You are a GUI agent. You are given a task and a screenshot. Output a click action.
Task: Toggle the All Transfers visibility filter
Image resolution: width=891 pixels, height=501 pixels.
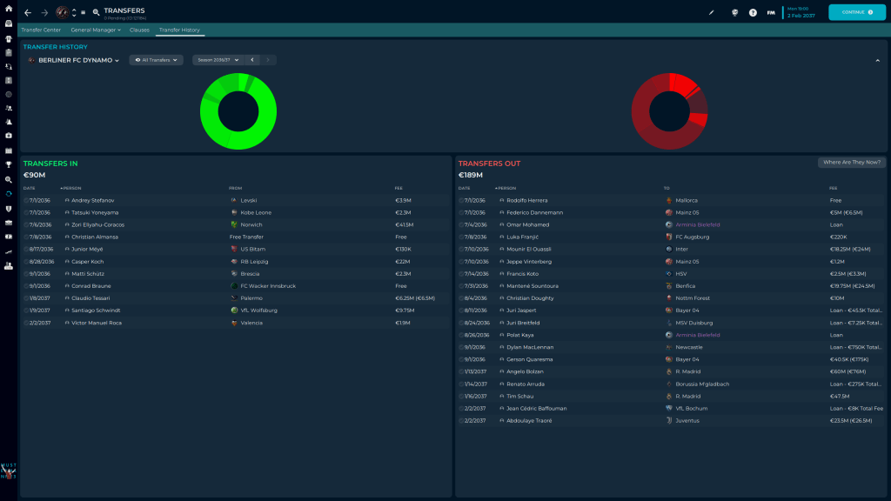[x=157, y=60]
